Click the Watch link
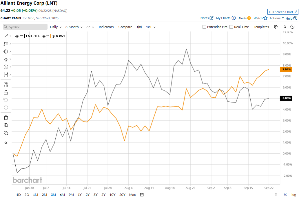This screenshot has height=197, width=299. 258,18
